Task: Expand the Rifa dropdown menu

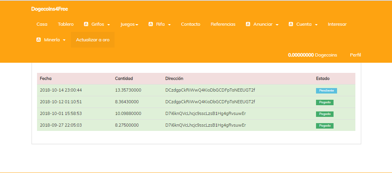Action: (x=169, y=25)
